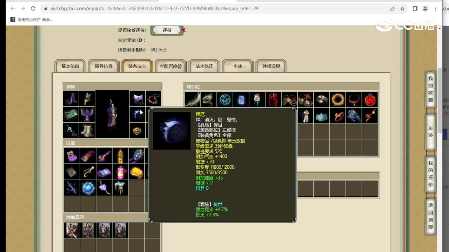Bookmark this page with star icon

click(x=402, y=8)
